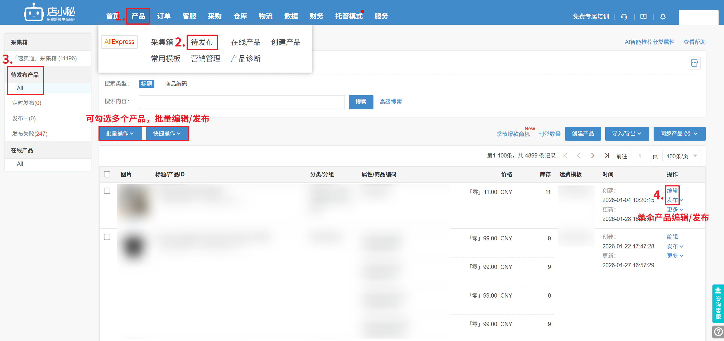Image resolution: width=724 pixels, height=341 pixels.
Task: Open the 100条/页 page size dropdown
Action: click(682, 156)
